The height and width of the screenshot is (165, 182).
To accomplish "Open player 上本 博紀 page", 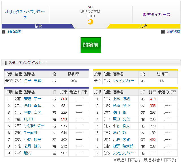I will pos(122,99).
